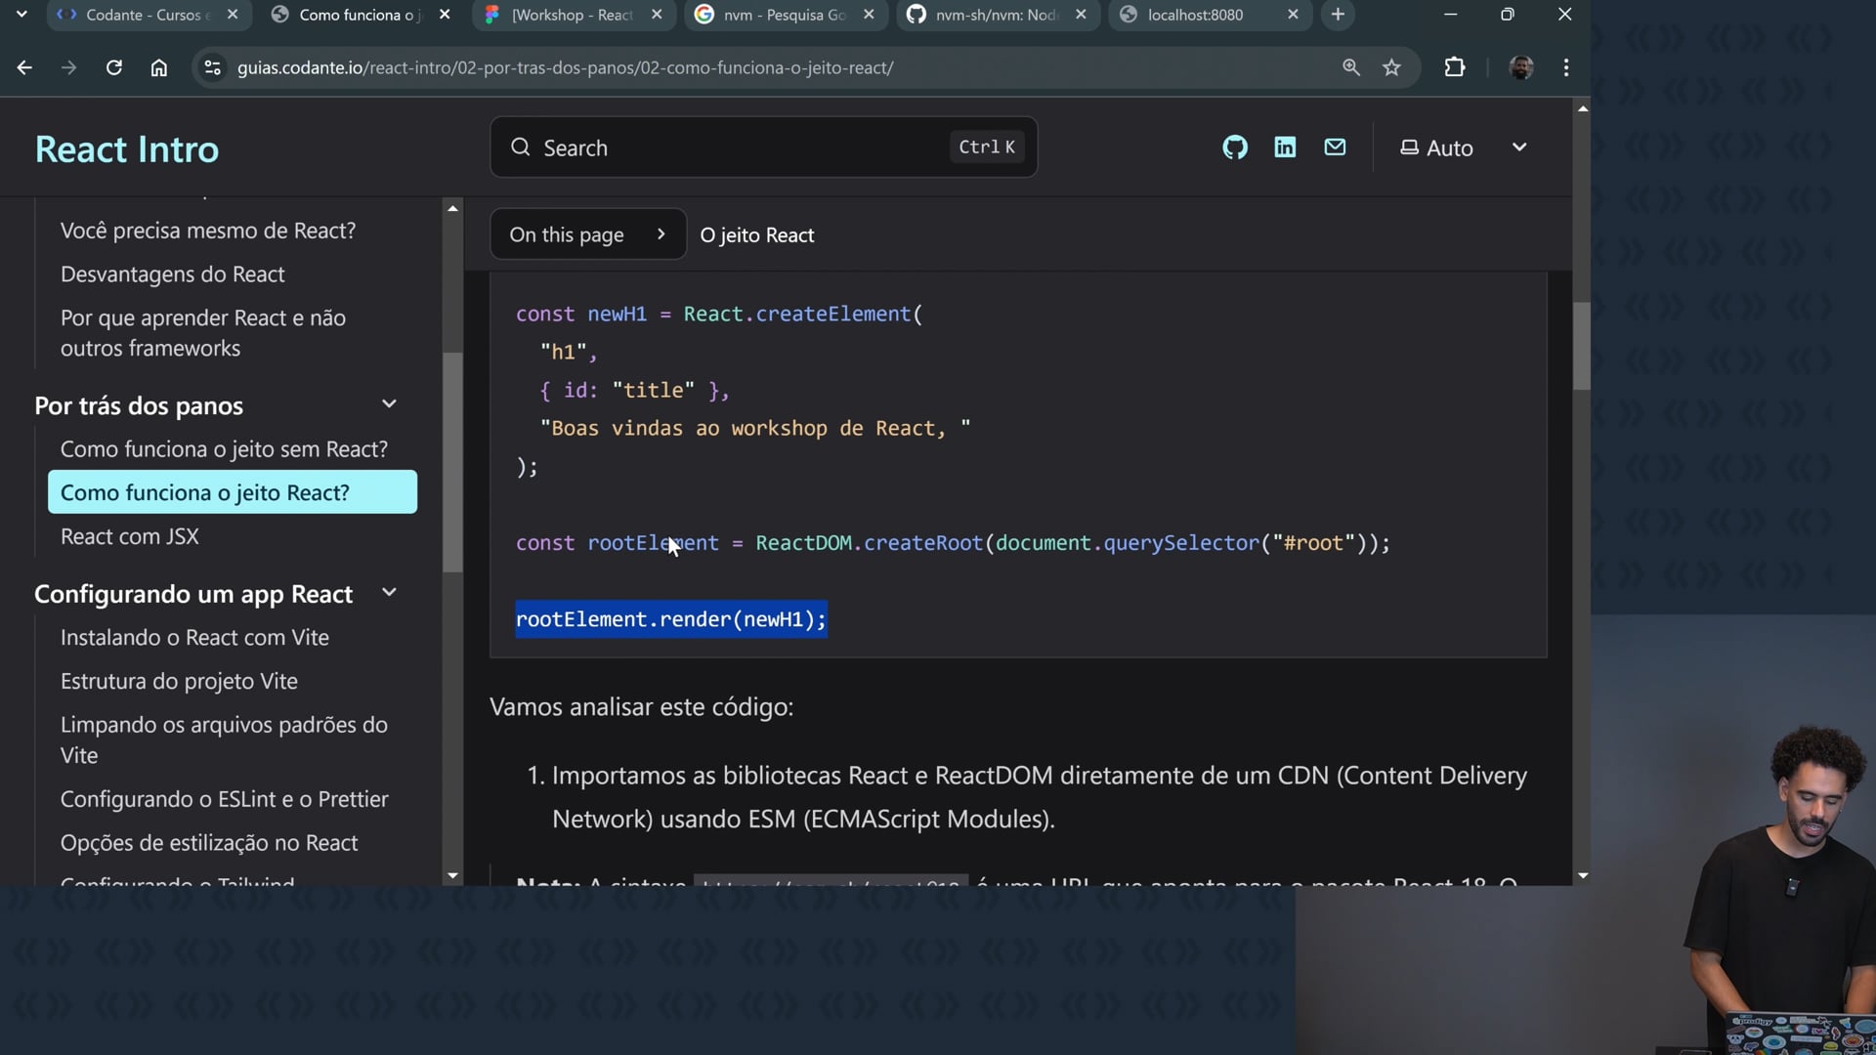Click the zoom magnifier icon in address bar
The image size is (1876, 1055).
click(x=1351, y=67)
